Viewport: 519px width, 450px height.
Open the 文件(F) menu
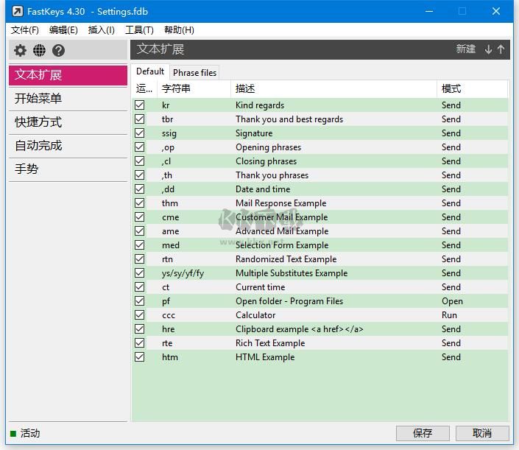(x=25, y=30)
